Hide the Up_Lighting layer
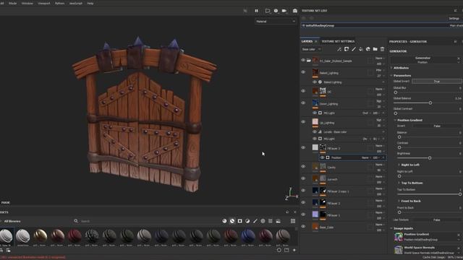463x260 pixels. (x=303, y=122)
